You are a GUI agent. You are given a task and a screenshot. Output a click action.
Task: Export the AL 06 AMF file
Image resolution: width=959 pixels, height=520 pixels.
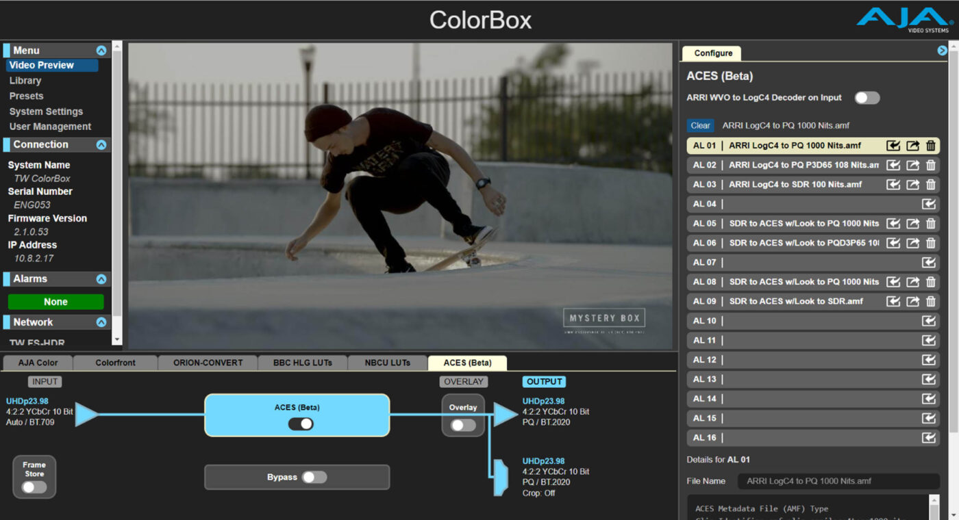point(912,243)
